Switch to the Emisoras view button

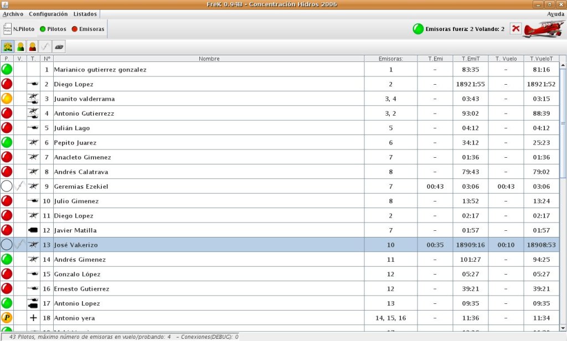[87, 29]
